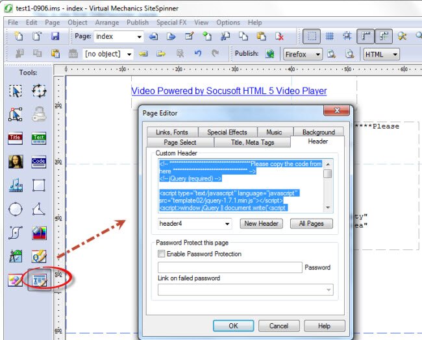Switch to Title, Meta Tags tab
The image size is (422, 340).
coord(253,142)
